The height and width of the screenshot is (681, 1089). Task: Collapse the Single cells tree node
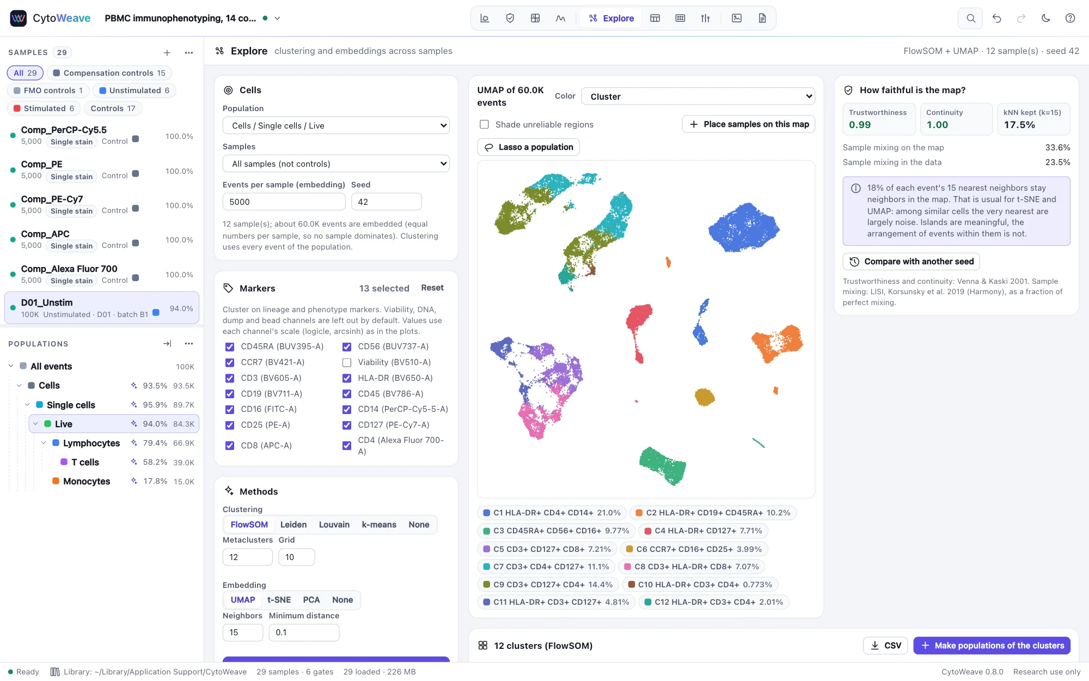[x=28, y=405]
